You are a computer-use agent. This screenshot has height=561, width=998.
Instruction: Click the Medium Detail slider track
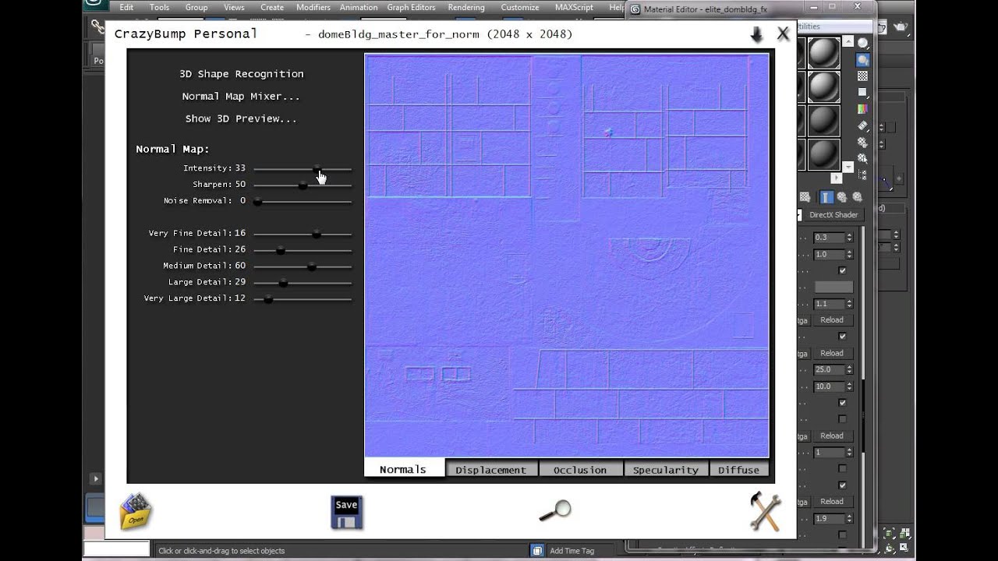[x=303, y=266]
